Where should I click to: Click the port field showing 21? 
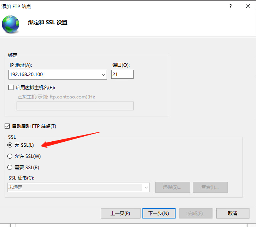pos(122,75)
